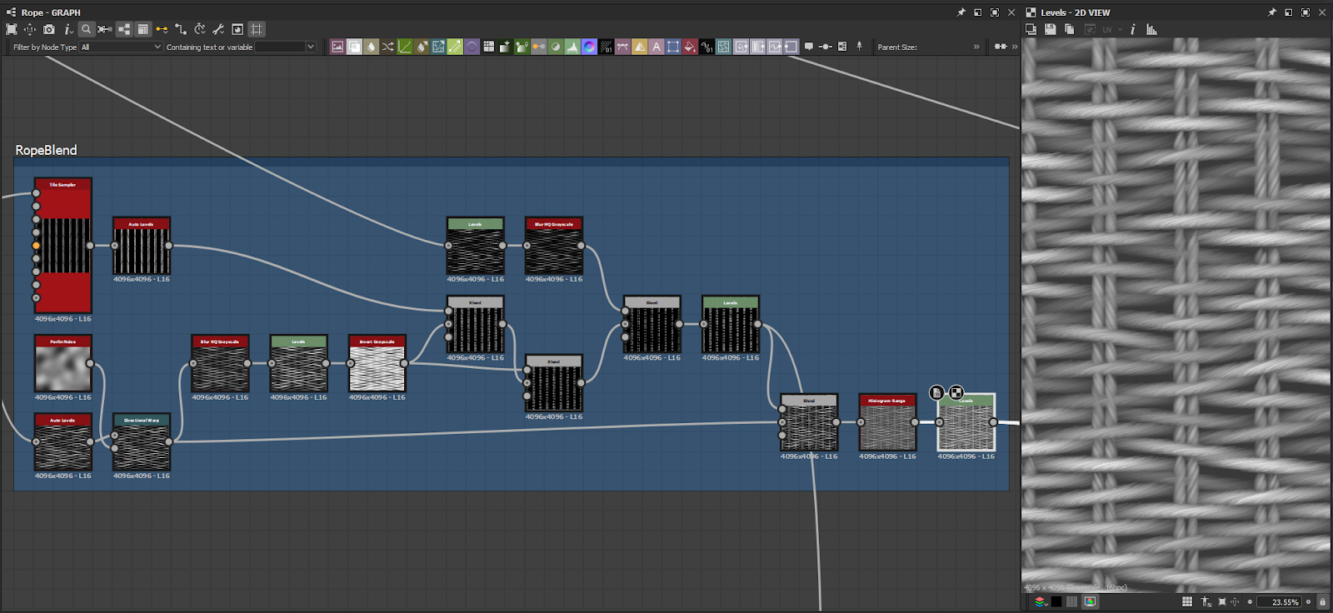Toggle the graph grid display button

[257, 29]
